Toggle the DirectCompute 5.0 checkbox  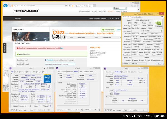point(152,60)
